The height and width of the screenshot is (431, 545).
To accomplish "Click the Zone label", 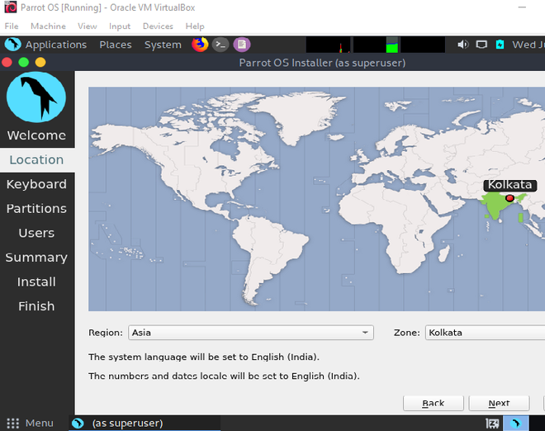I will point(406,333).
